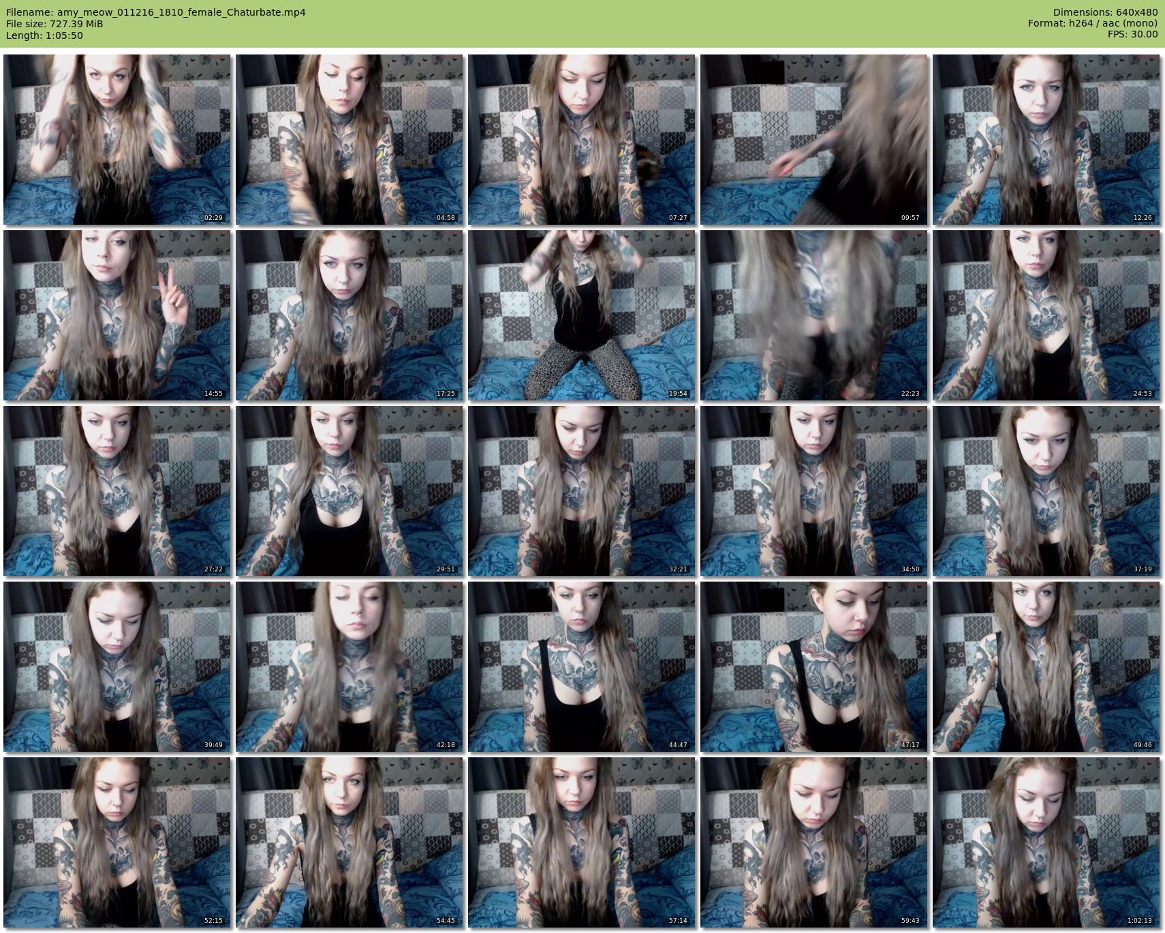Pick the preview frame marked 44:47
Image resolution: width=1165 pixels, height=933 pixels.
click(582, 667)
